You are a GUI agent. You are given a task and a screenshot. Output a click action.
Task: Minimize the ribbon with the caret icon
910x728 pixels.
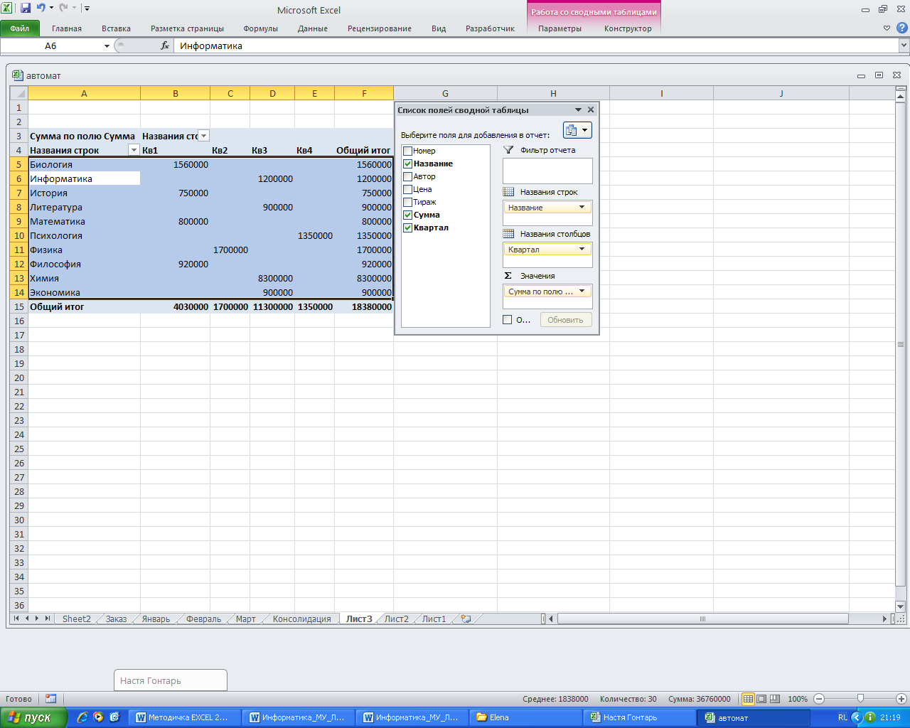887,28
